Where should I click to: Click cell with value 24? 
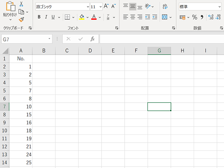pyautogui.click(x=21, y=155)
